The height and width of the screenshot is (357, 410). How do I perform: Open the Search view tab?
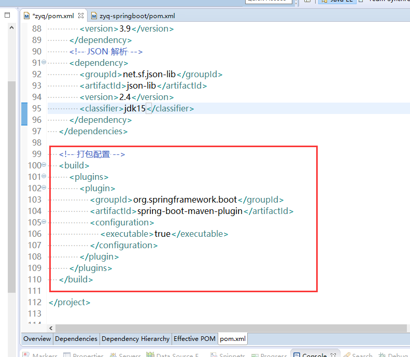[358, 355]
